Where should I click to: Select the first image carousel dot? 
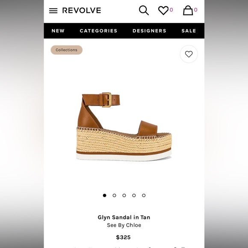click(x=104, y=195)
